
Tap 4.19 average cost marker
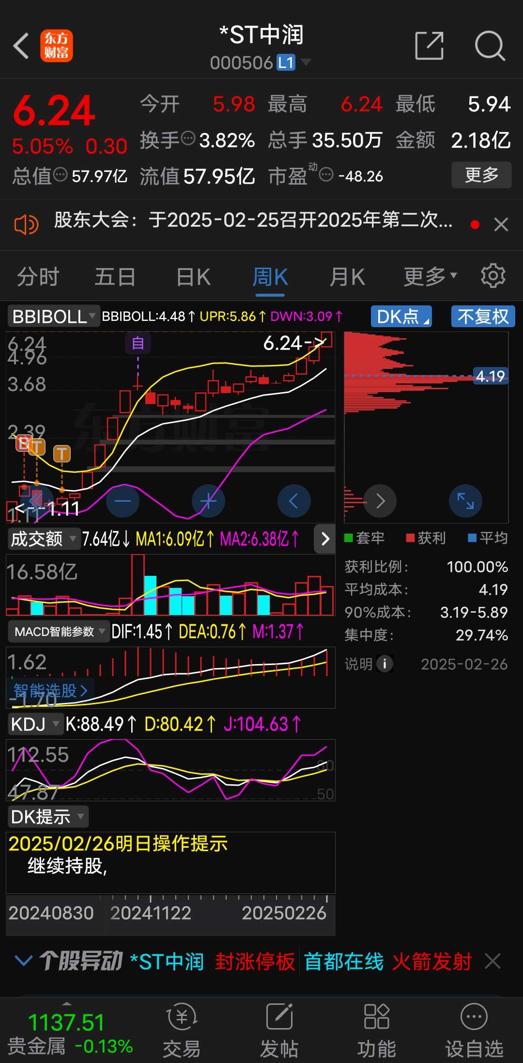[x=490, y=376]
